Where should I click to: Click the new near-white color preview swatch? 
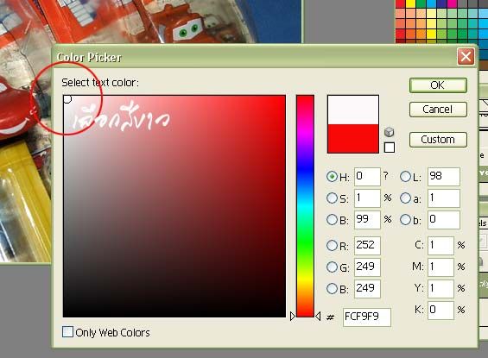[x=353, y=110]
